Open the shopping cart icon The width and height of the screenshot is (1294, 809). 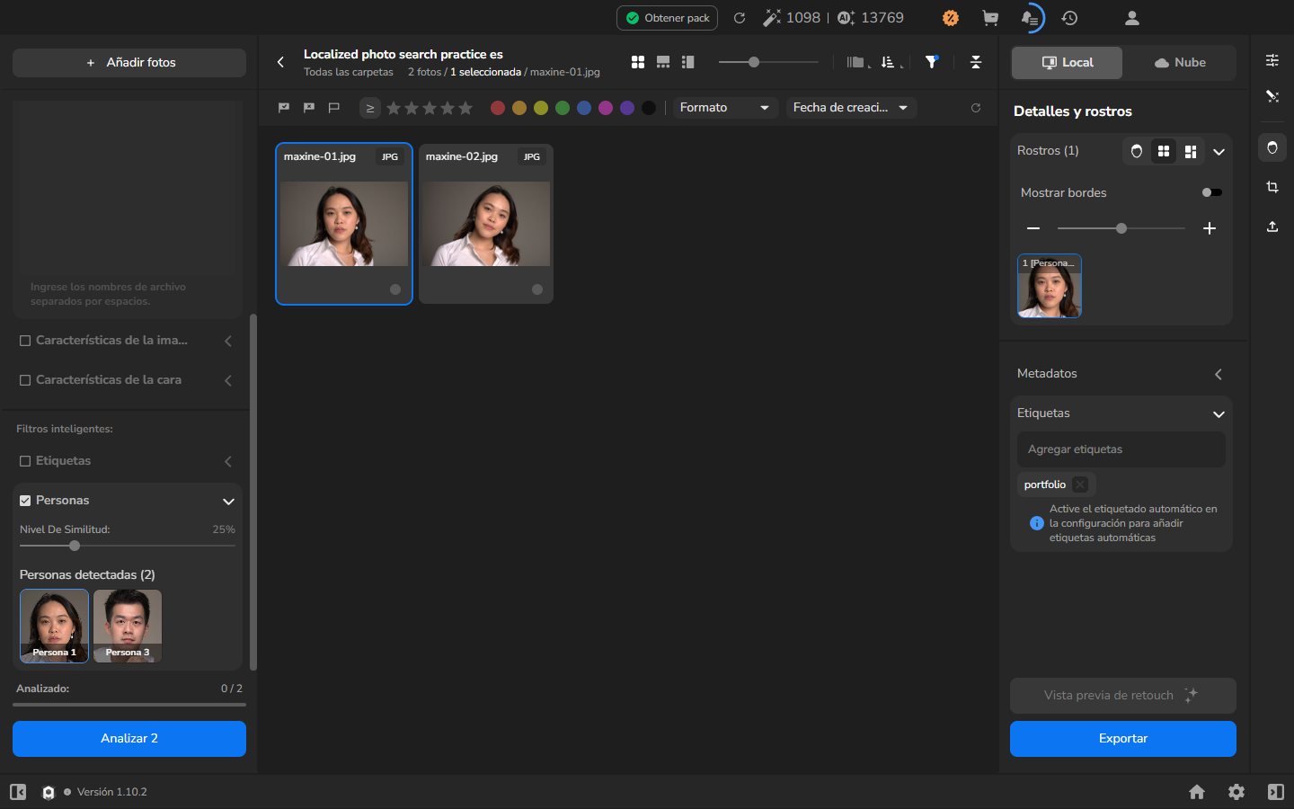click(990, 18)
